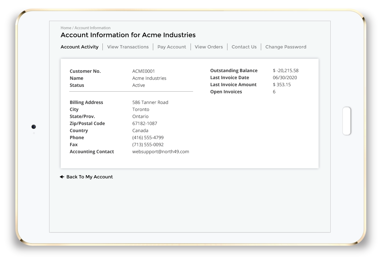Select the billing address 586 Tanner Road
The height and width of the screenshot is (262, 383).
point(150,102)
